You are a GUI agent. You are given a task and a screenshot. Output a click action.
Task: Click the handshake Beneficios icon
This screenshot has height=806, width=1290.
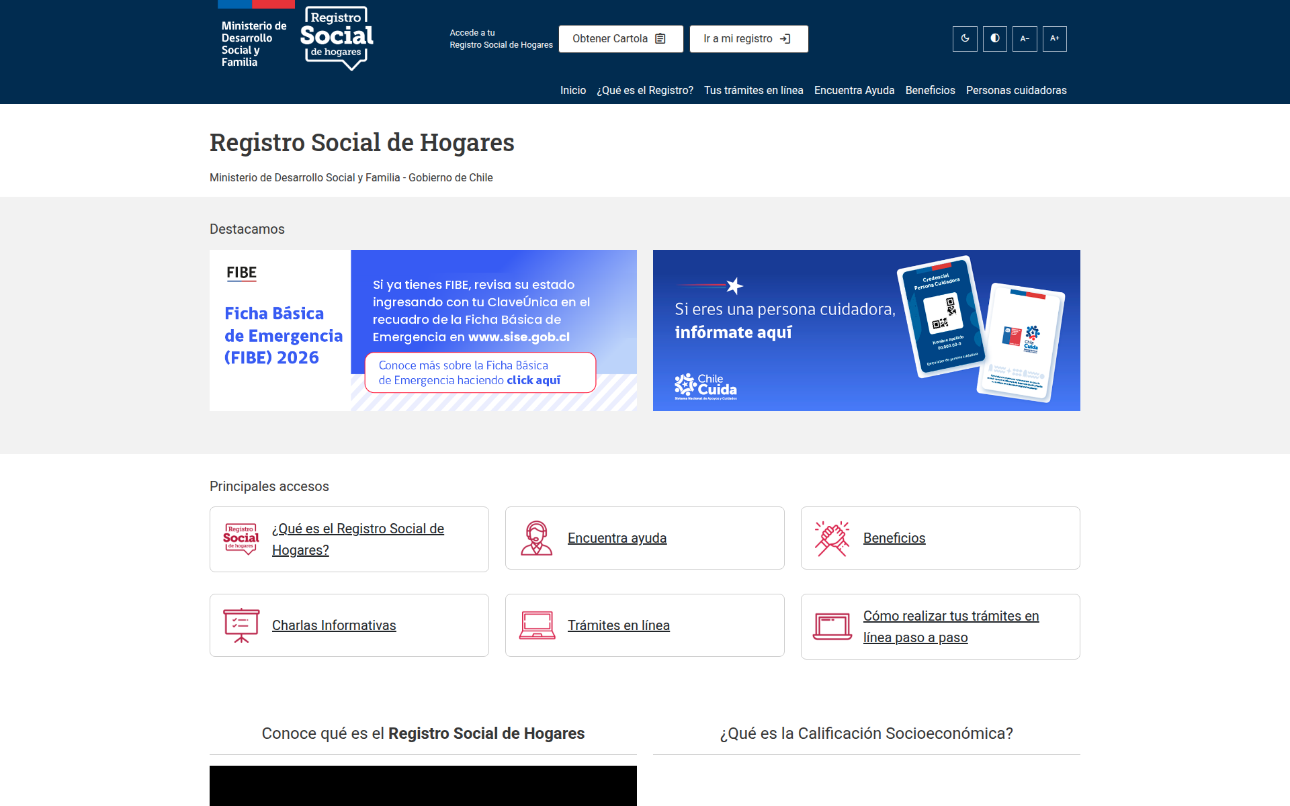(832, 538)
